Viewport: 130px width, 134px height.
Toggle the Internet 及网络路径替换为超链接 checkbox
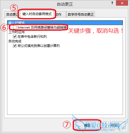coord(15,27)
